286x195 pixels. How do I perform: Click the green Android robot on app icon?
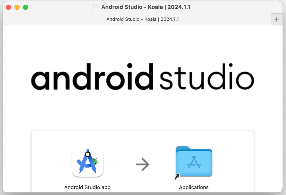pos(95,161)
